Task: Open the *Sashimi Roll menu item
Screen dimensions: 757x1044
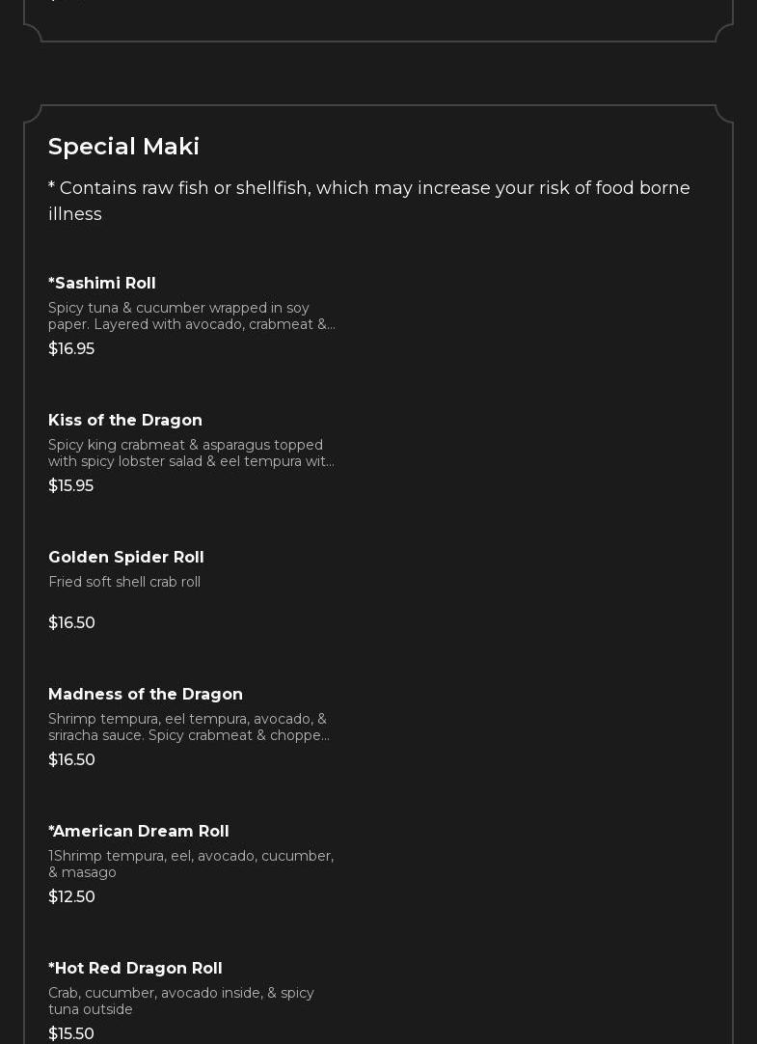Action: coord(102,283)
